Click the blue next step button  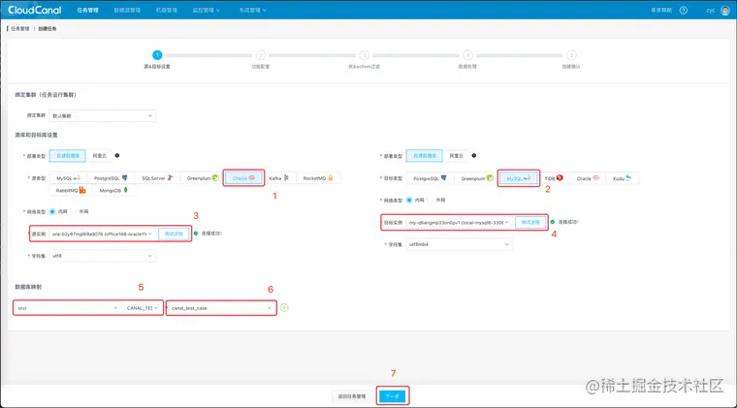pos(393,396)
